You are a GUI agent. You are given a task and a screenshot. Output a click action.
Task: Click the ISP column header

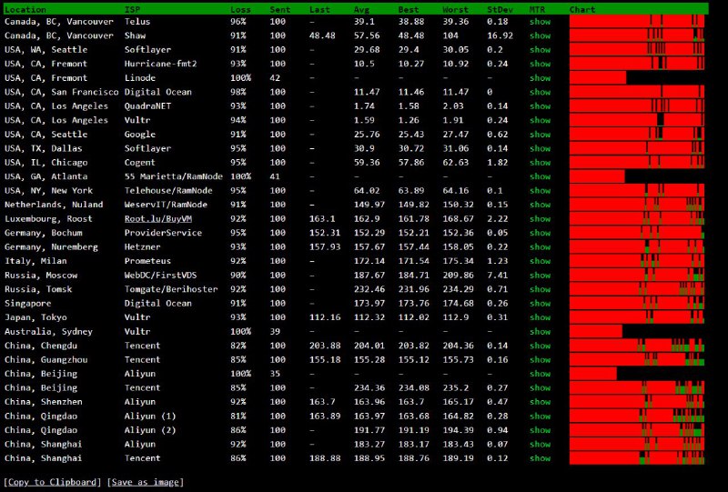pyautogui.click(x=132, y=9)
